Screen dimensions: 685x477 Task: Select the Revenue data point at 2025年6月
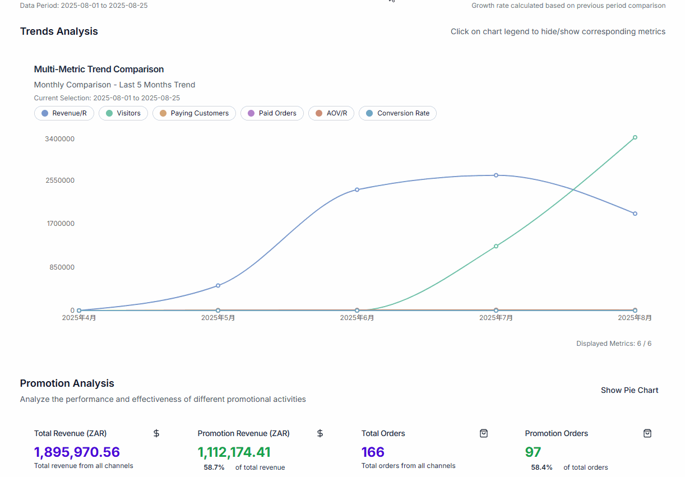click(357, 189)
